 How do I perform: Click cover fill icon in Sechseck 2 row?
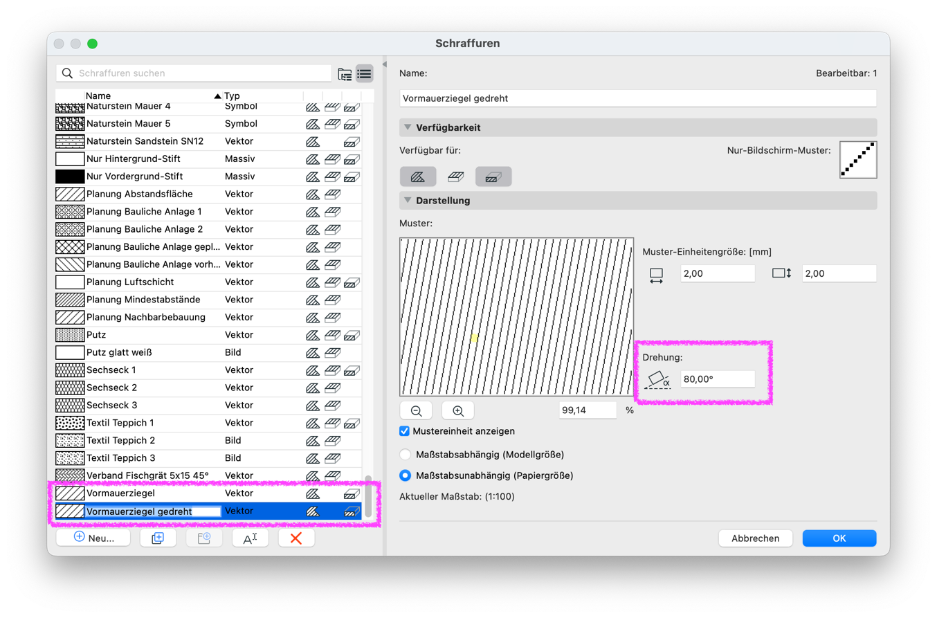[x=332, y=388]
